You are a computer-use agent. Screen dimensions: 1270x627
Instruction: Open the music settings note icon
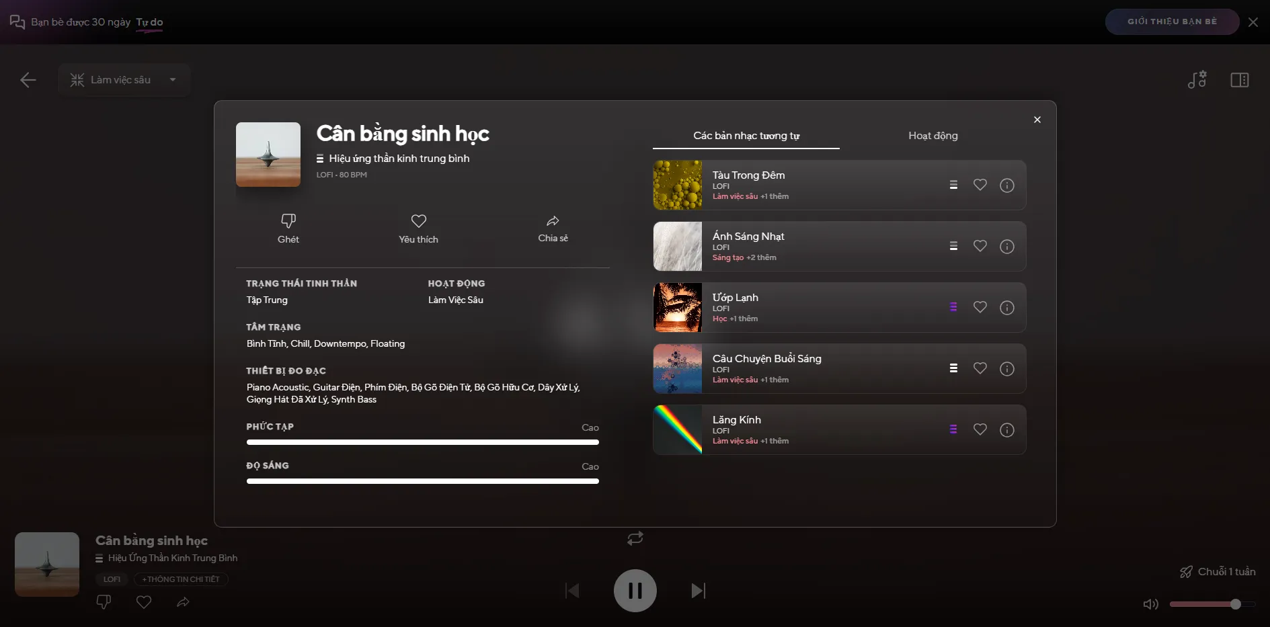pos(1197,80)
